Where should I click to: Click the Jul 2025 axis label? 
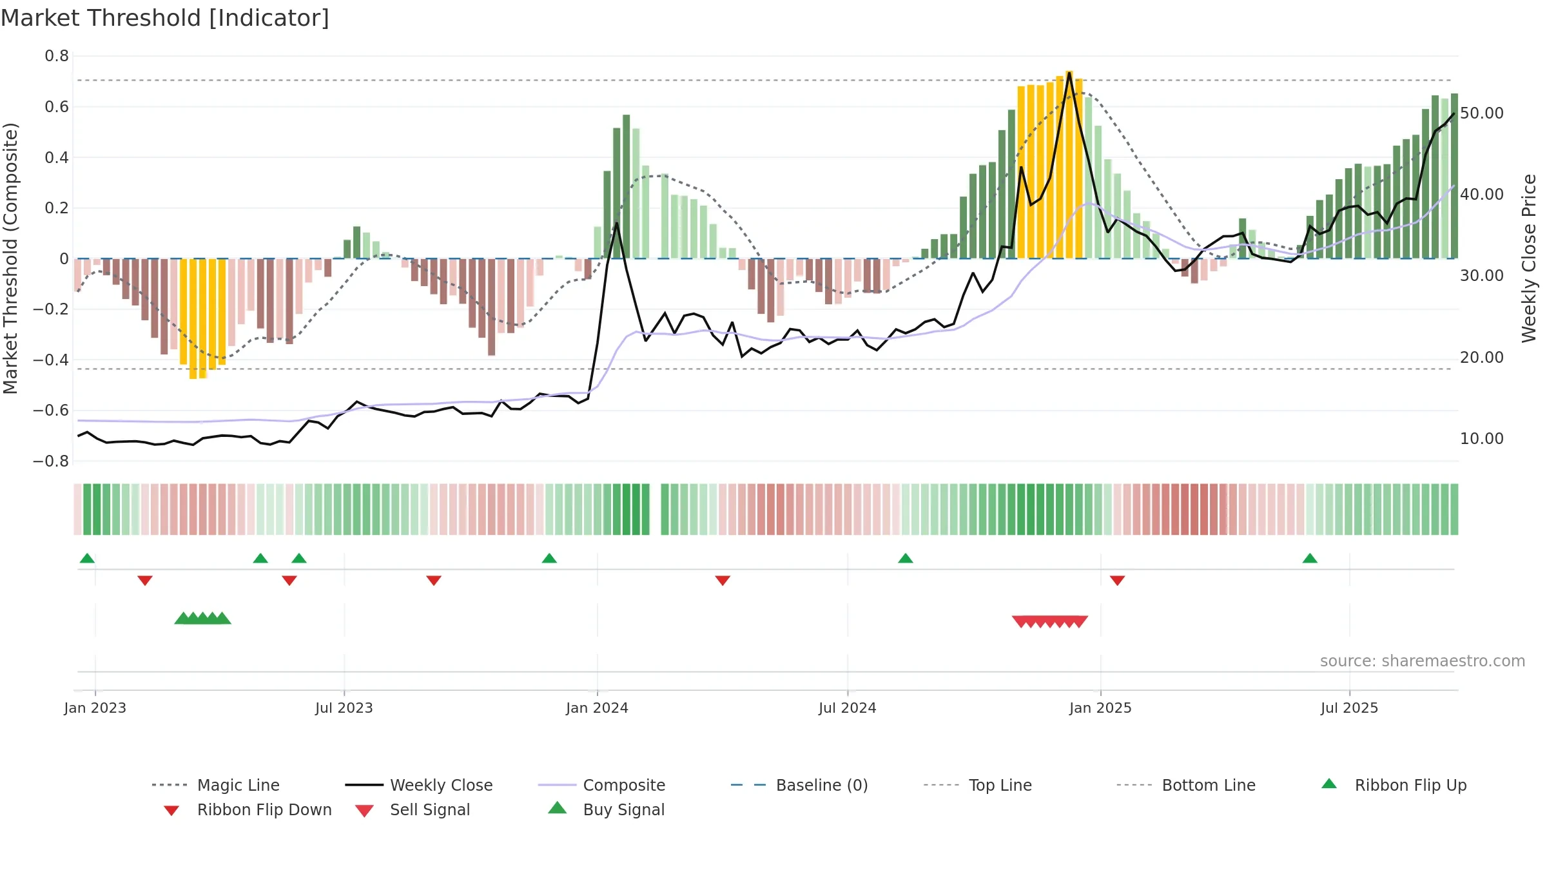tap(1350, 708)
